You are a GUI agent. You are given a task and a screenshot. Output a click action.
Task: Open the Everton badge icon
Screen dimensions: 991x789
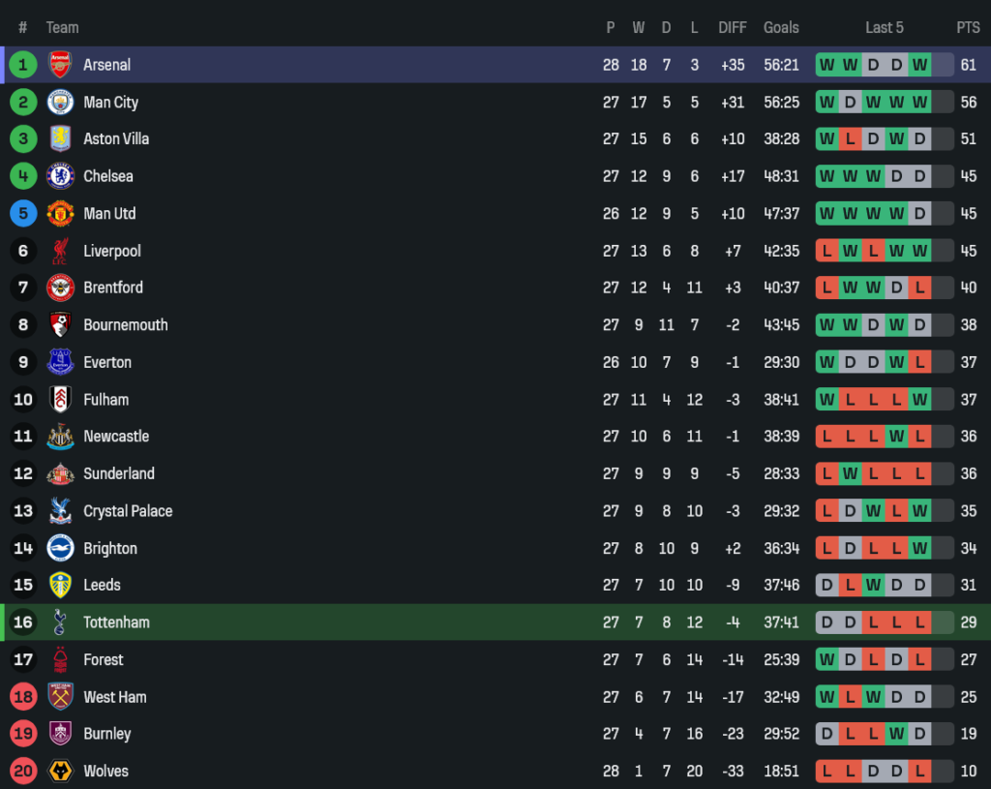(60, 362)
